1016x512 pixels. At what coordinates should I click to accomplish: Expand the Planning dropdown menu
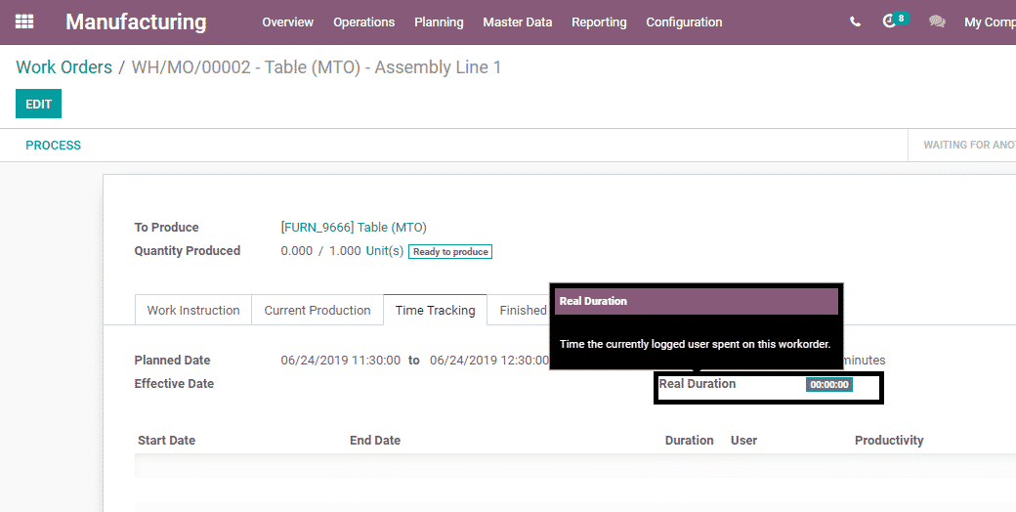click(x=439, y=21)
